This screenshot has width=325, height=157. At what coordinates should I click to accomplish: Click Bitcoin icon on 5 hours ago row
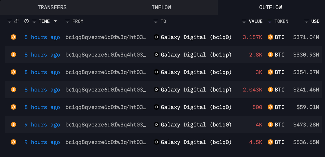pyautogui.click(x=13, y=37)
